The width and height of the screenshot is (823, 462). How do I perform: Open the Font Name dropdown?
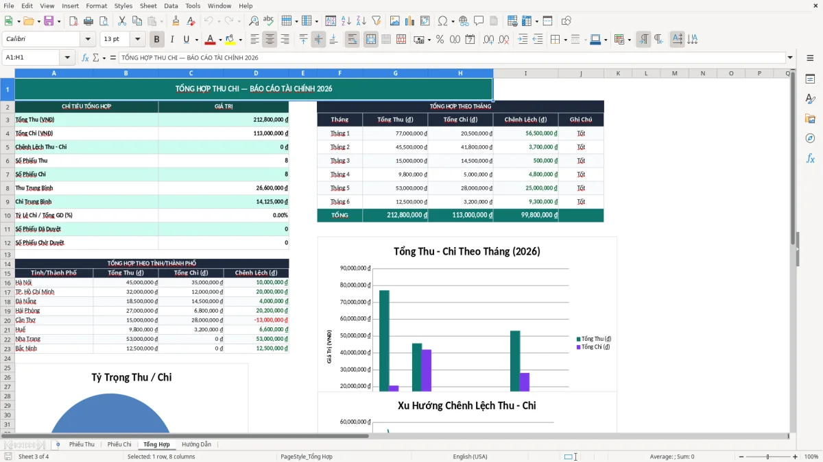click(x=88, y=40)
